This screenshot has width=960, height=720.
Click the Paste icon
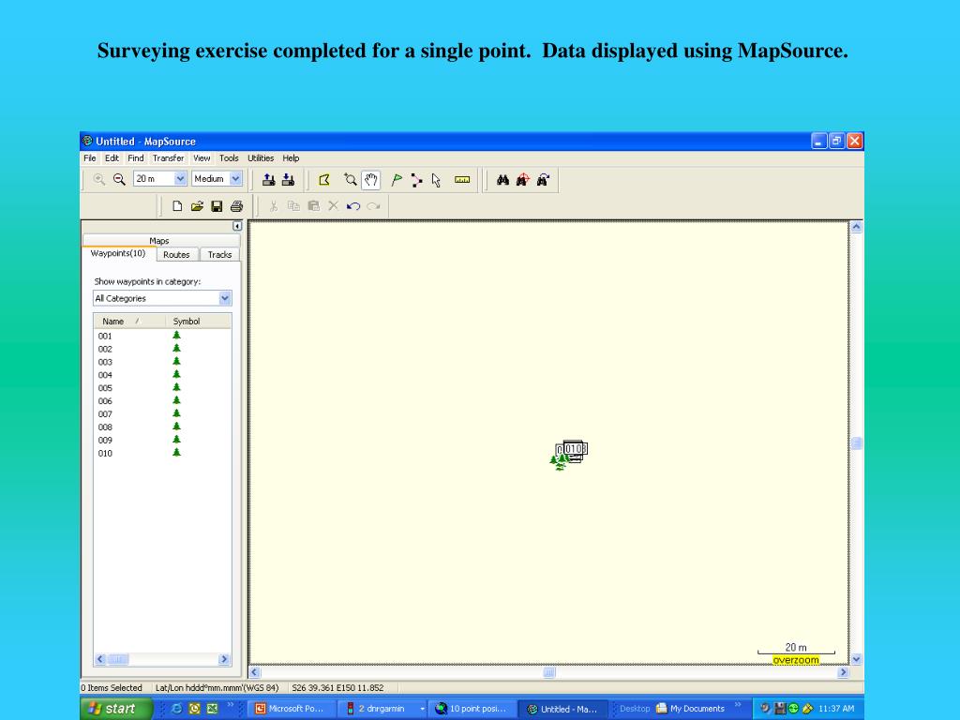tap(313, 206)
